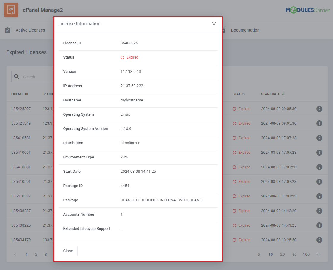Show 50 entries per page
Image resolution: width=333 pixels, height=270 pixels.
pos(294,255)
